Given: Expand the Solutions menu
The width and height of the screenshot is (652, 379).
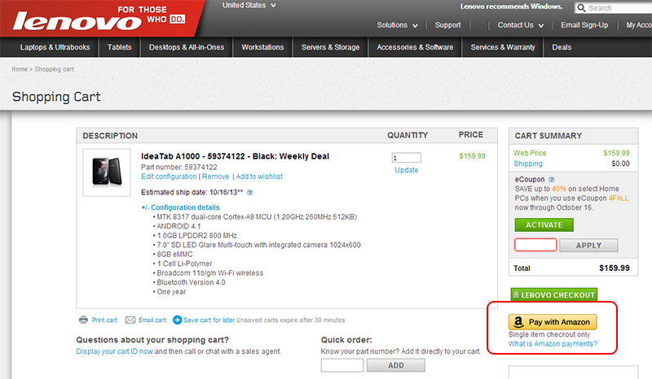Looking at the screenshot, I should (x=397, y=25).
